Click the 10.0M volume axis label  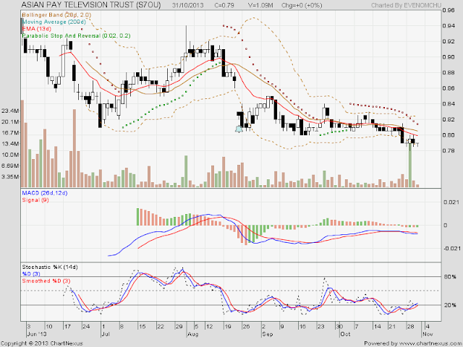(x=10, y=155)
